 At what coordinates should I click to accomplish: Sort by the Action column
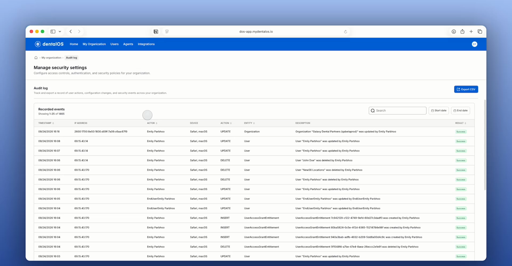pos(226,123)
